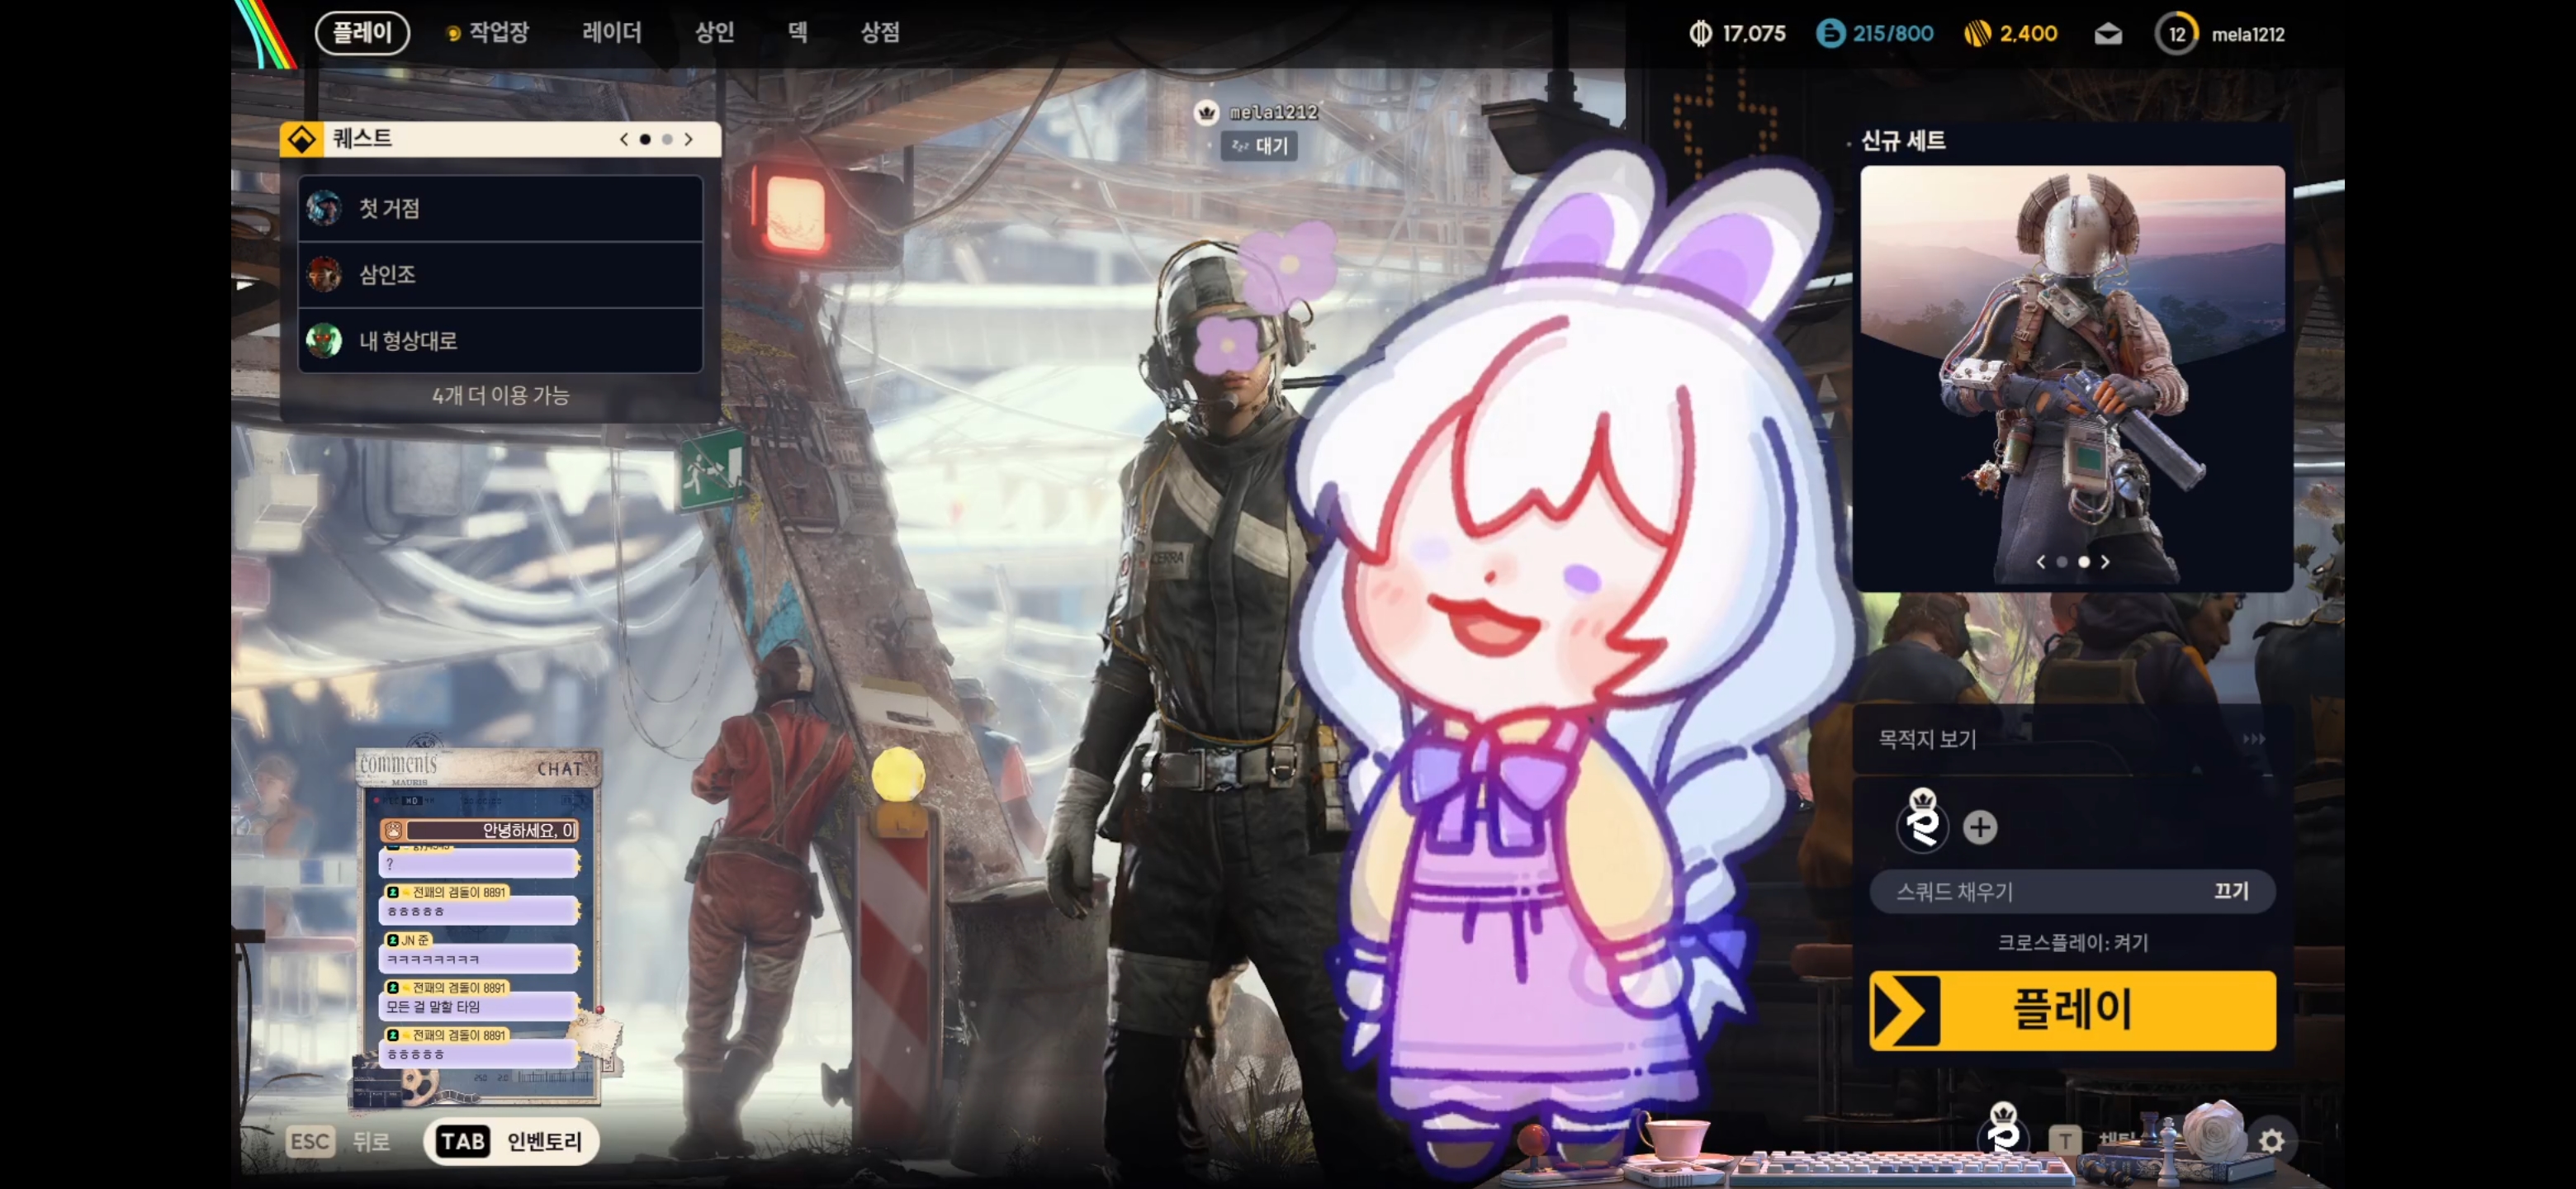This screenshot has height=1189, width=2576.
Task: Go to next quest page arrow
Action: coord(688,139)
